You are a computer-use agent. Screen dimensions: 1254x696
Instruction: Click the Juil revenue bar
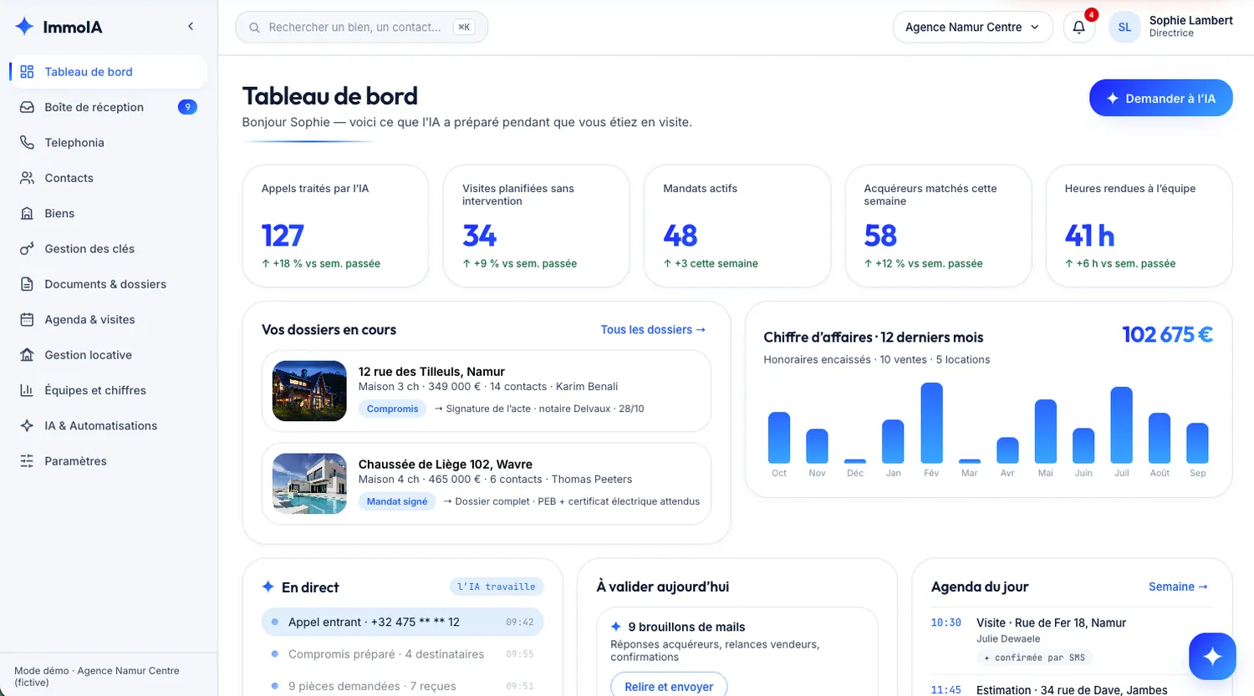pyautogui.click(x=1121, y=424)
